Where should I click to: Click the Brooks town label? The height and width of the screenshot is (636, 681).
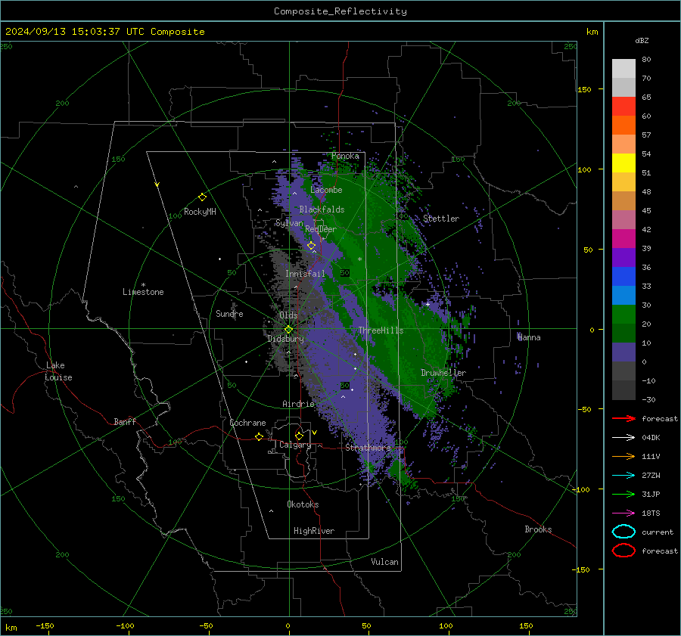(538, 529)
